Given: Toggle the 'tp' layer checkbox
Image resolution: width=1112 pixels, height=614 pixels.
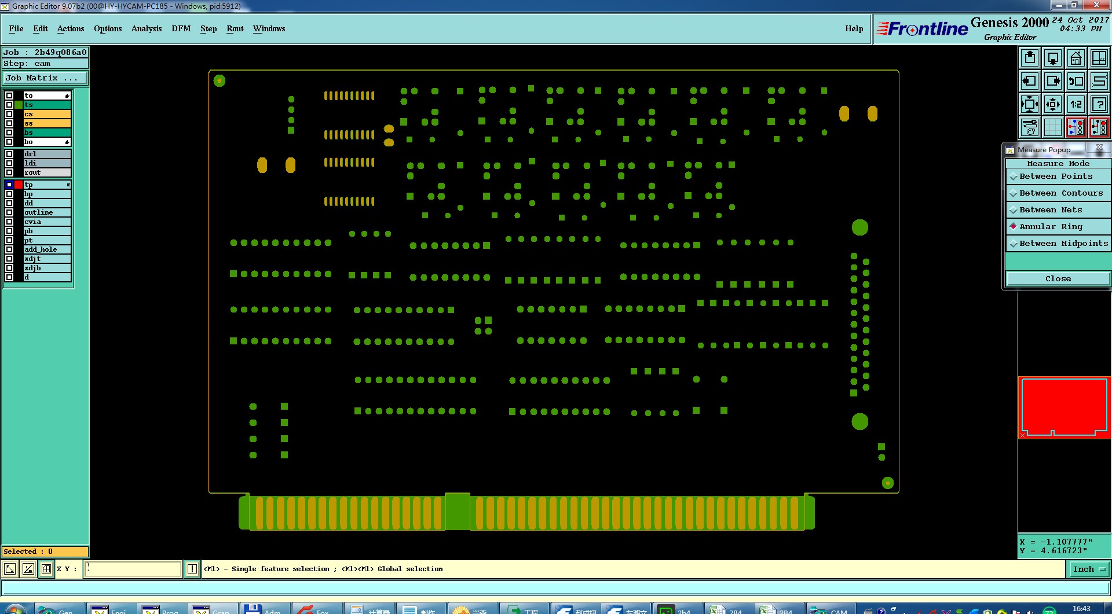Looking at the screenshot, I should 9,185.
